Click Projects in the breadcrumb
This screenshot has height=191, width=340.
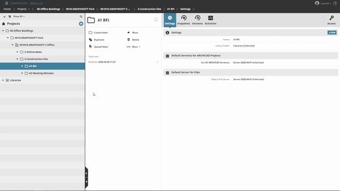22,9
